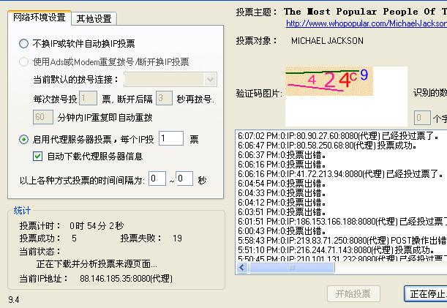
Task: Select log entry with IP 41.72.213.94
Action: point(341,173)
